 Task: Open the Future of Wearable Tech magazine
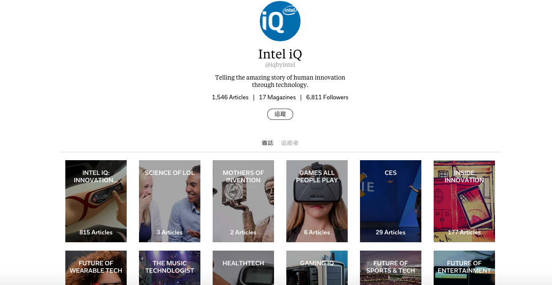point(96,268)
